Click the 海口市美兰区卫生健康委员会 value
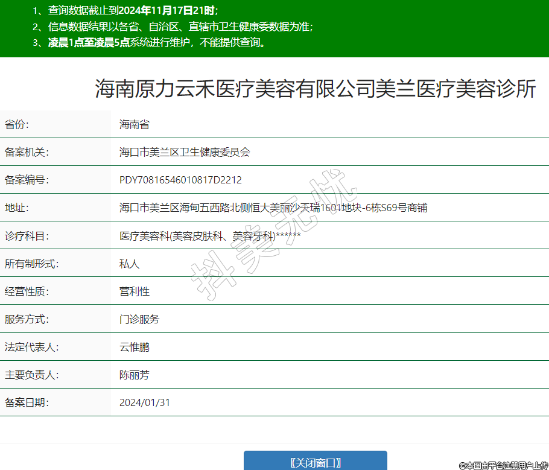 pos(185,152)
